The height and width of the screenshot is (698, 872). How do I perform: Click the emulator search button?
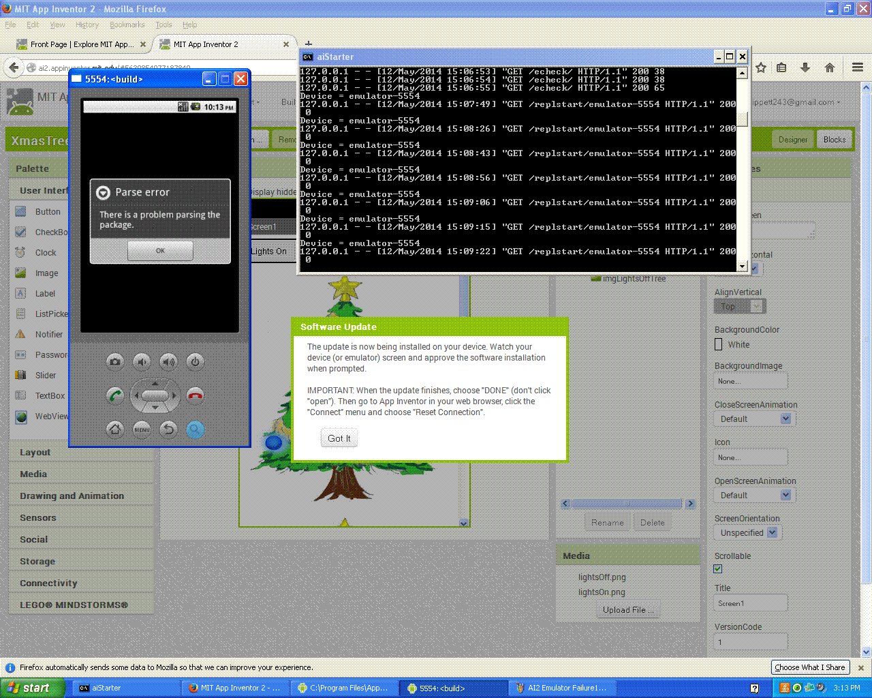point(196,429)
